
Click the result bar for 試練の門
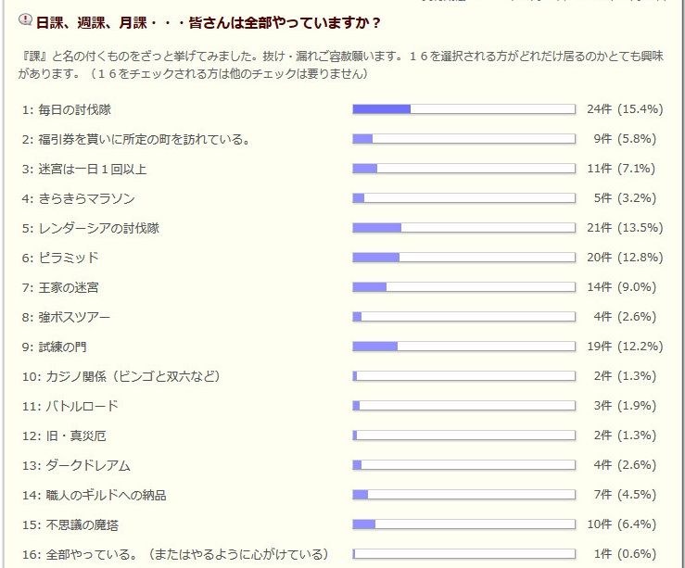464,347
